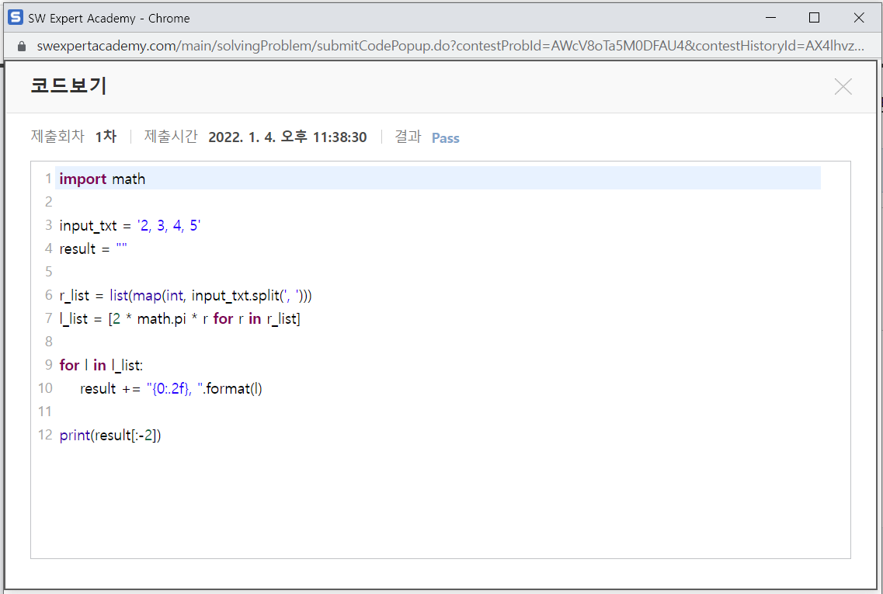
Task: Click the 제출회차 label
Action: click(x=57, y=137)
